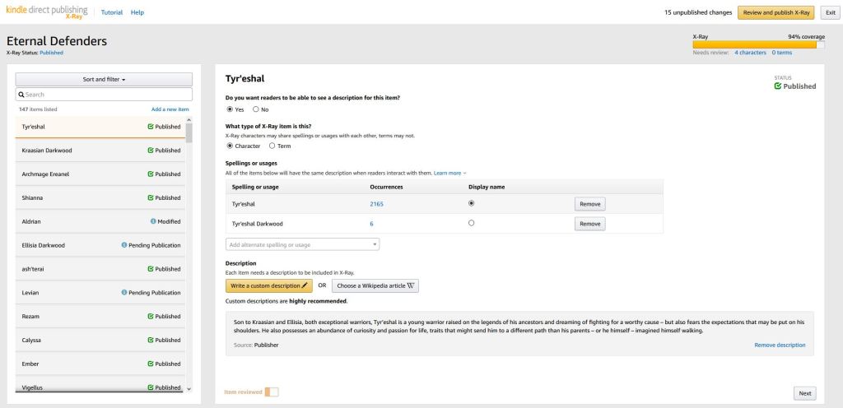843x408 pixels.
Task: Click the X-Ray coverage progress bar
Action: point(758,44)
